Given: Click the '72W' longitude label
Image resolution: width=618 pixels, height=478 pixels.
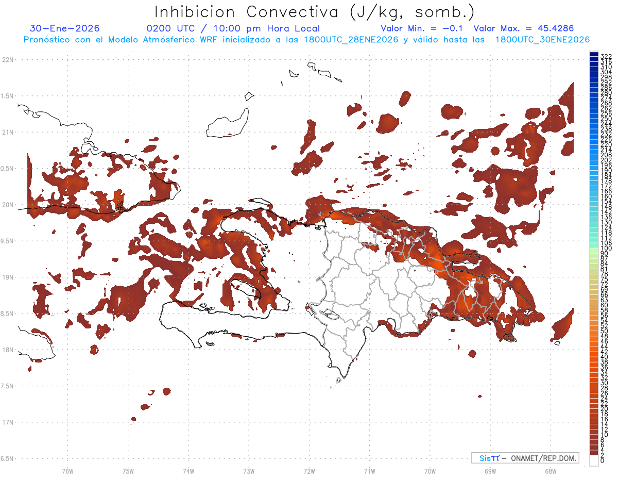Looking at the screenshot, I should (x=309, y=471).
